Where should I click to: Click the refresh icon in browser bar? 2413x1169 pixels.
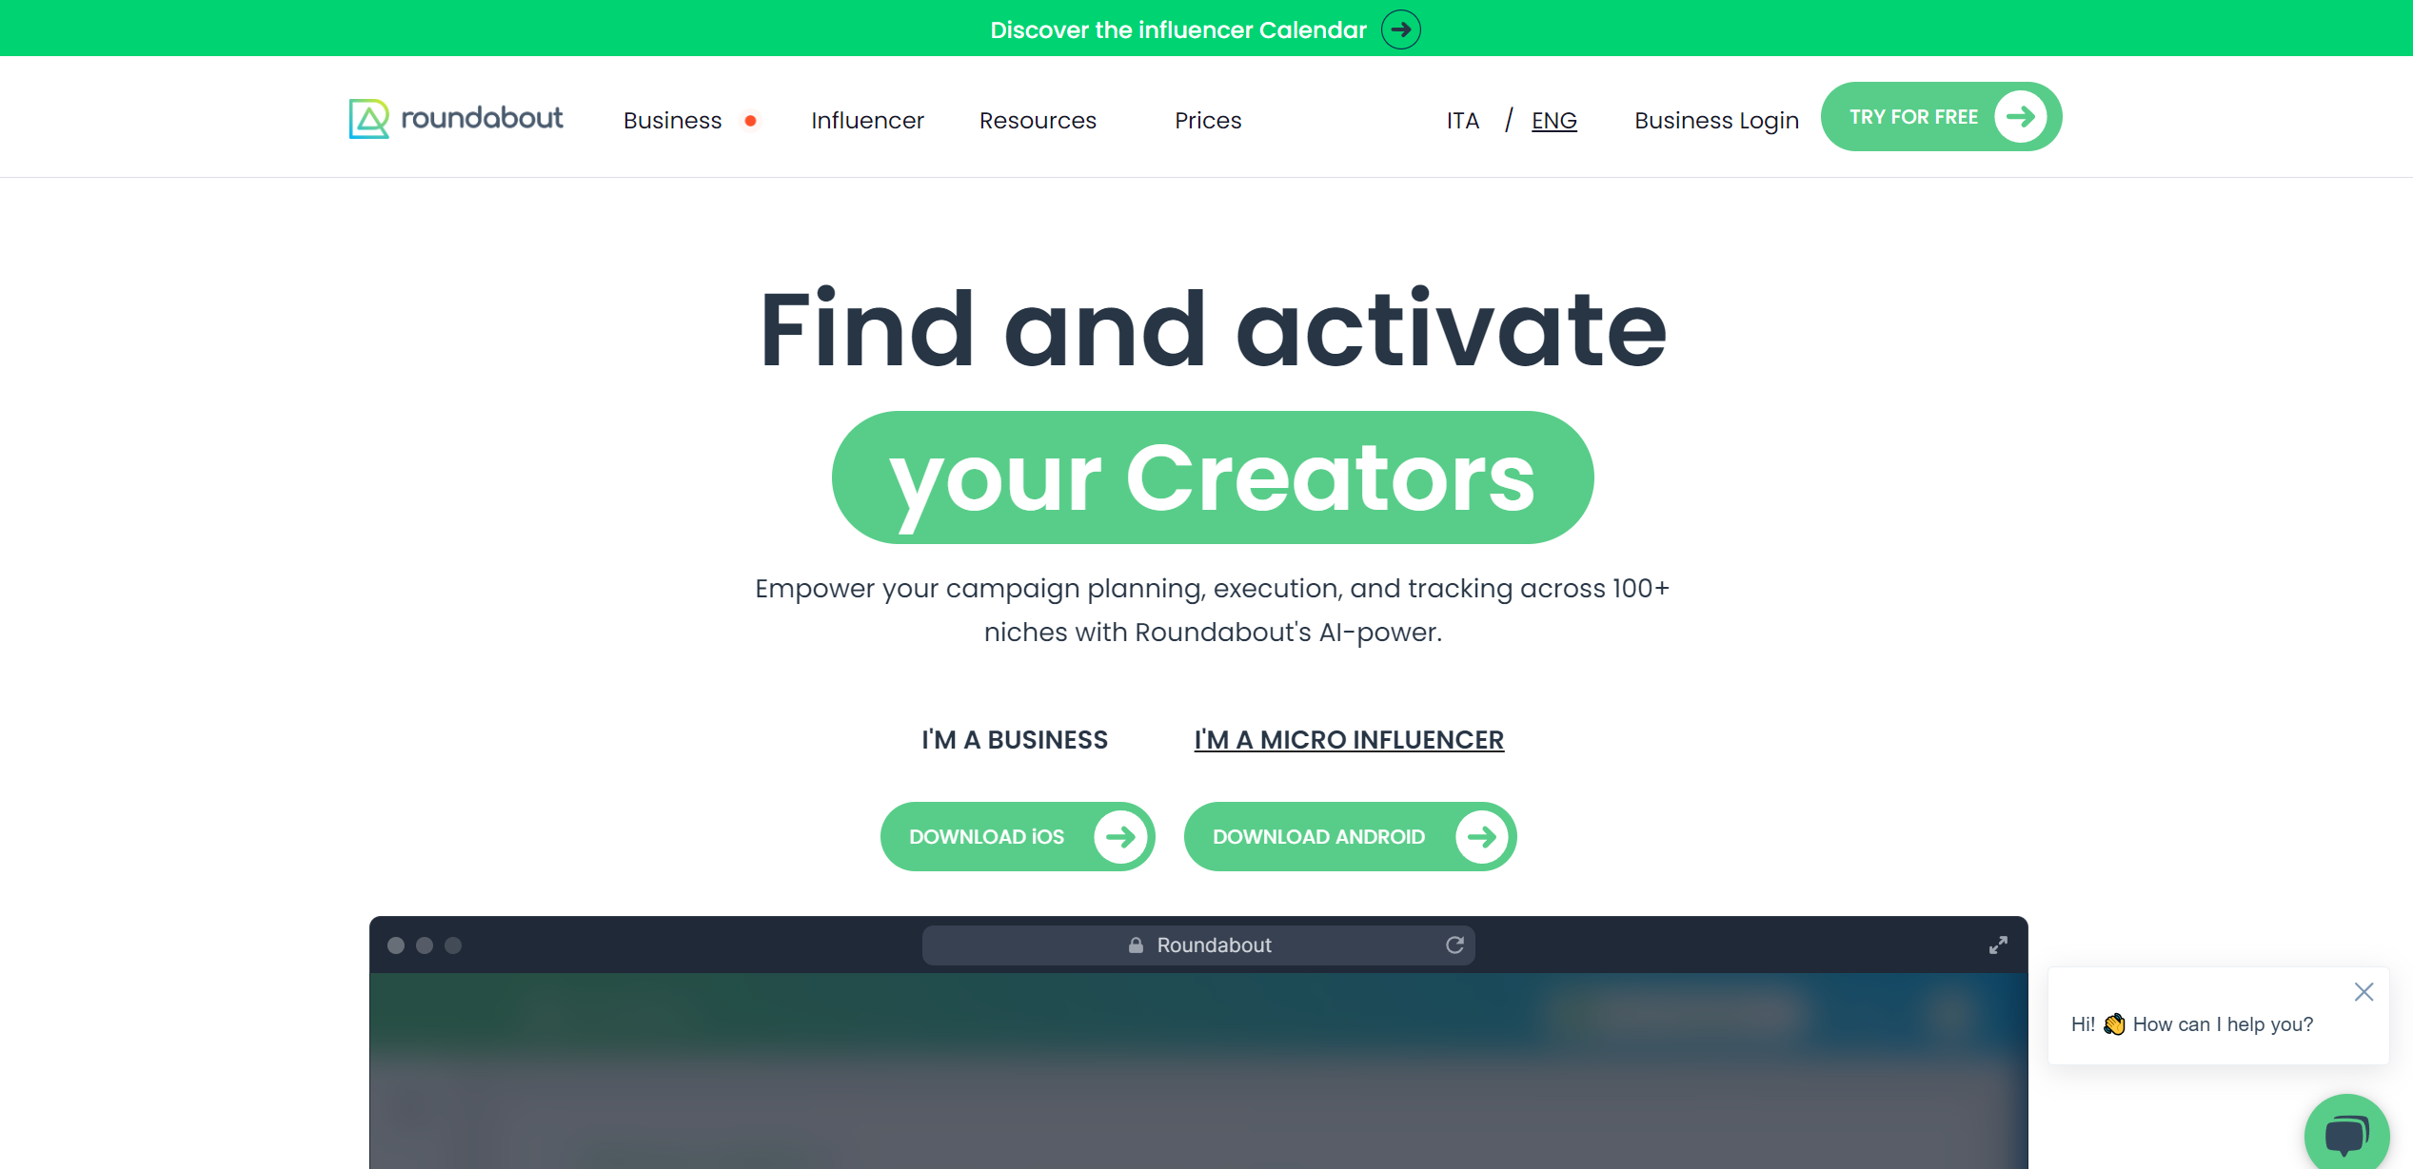click(1455, 945)
